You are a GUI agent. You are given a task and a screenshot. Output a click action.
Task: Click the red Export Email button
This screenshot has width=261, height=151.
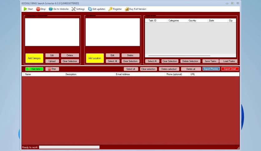[230, 69]
